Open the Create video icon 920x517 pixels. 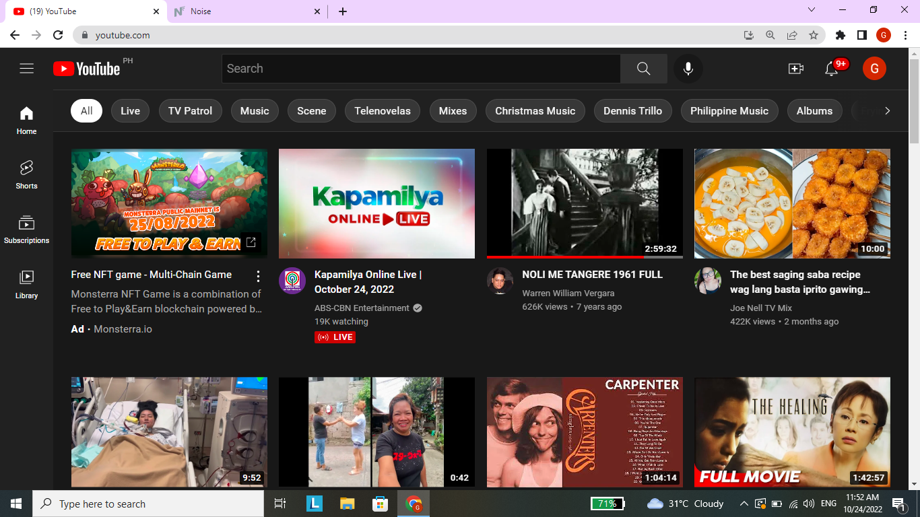click(x=796, y=69)
